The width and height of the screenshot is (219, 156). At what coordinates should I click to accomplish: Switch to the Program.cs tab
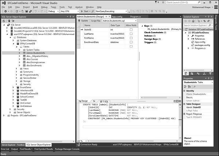point(136,16)
